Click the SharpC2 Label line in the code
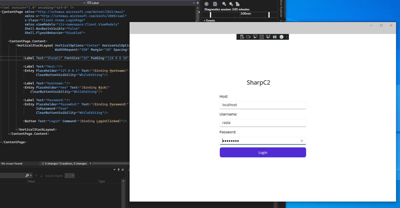This screenshot has height=208, width=400. click(76, 58)
